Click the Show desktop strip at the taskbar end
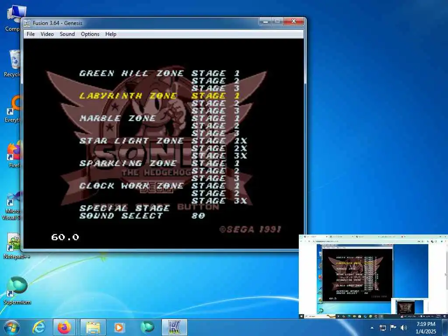Screen dimensions: 448x336 coord(444,327)
